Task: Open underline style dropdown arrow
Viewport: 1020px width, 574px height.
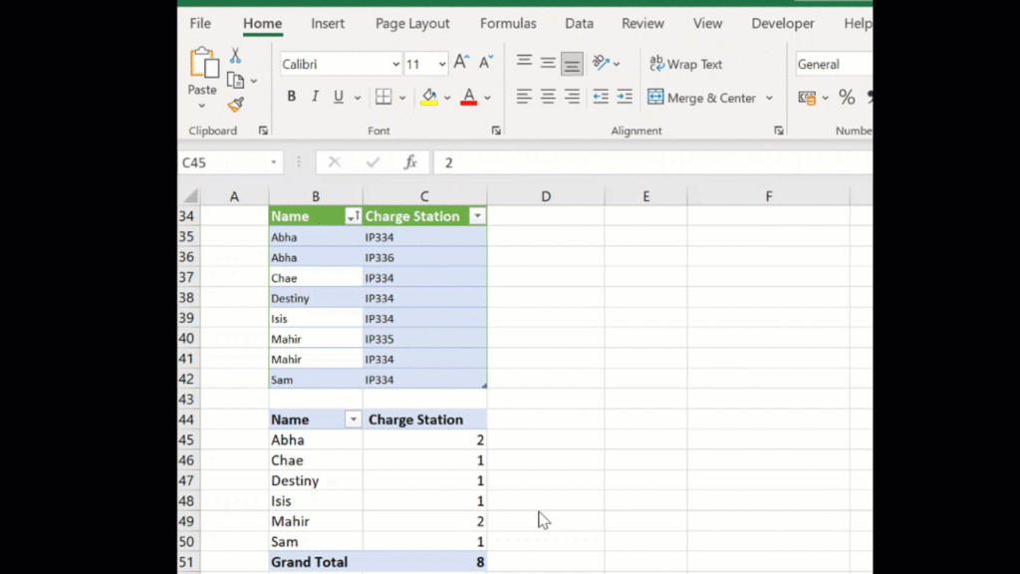Action: point(358,99)
